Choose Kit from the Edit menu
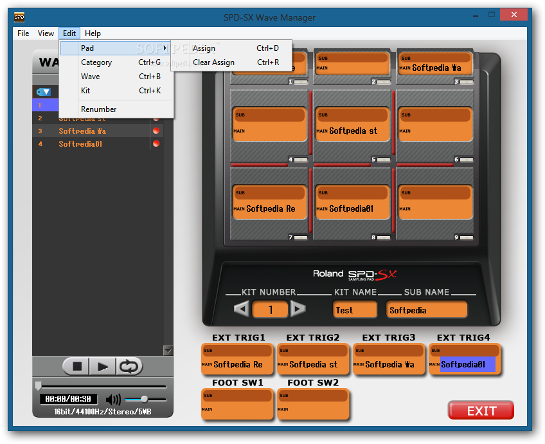 coord(116,91)
